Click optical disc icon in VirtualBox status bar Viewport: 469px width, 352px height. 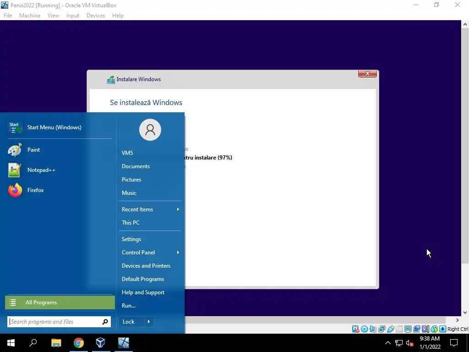click(x=364, y=329)
